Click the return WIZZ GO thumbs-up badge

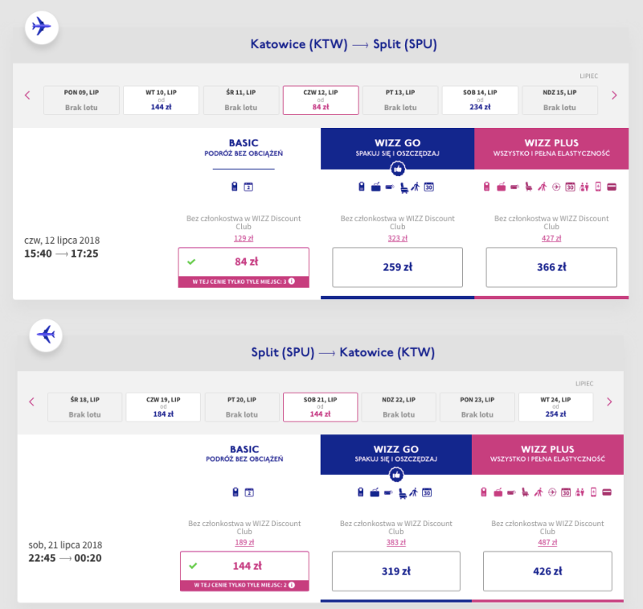pos(396,475)
